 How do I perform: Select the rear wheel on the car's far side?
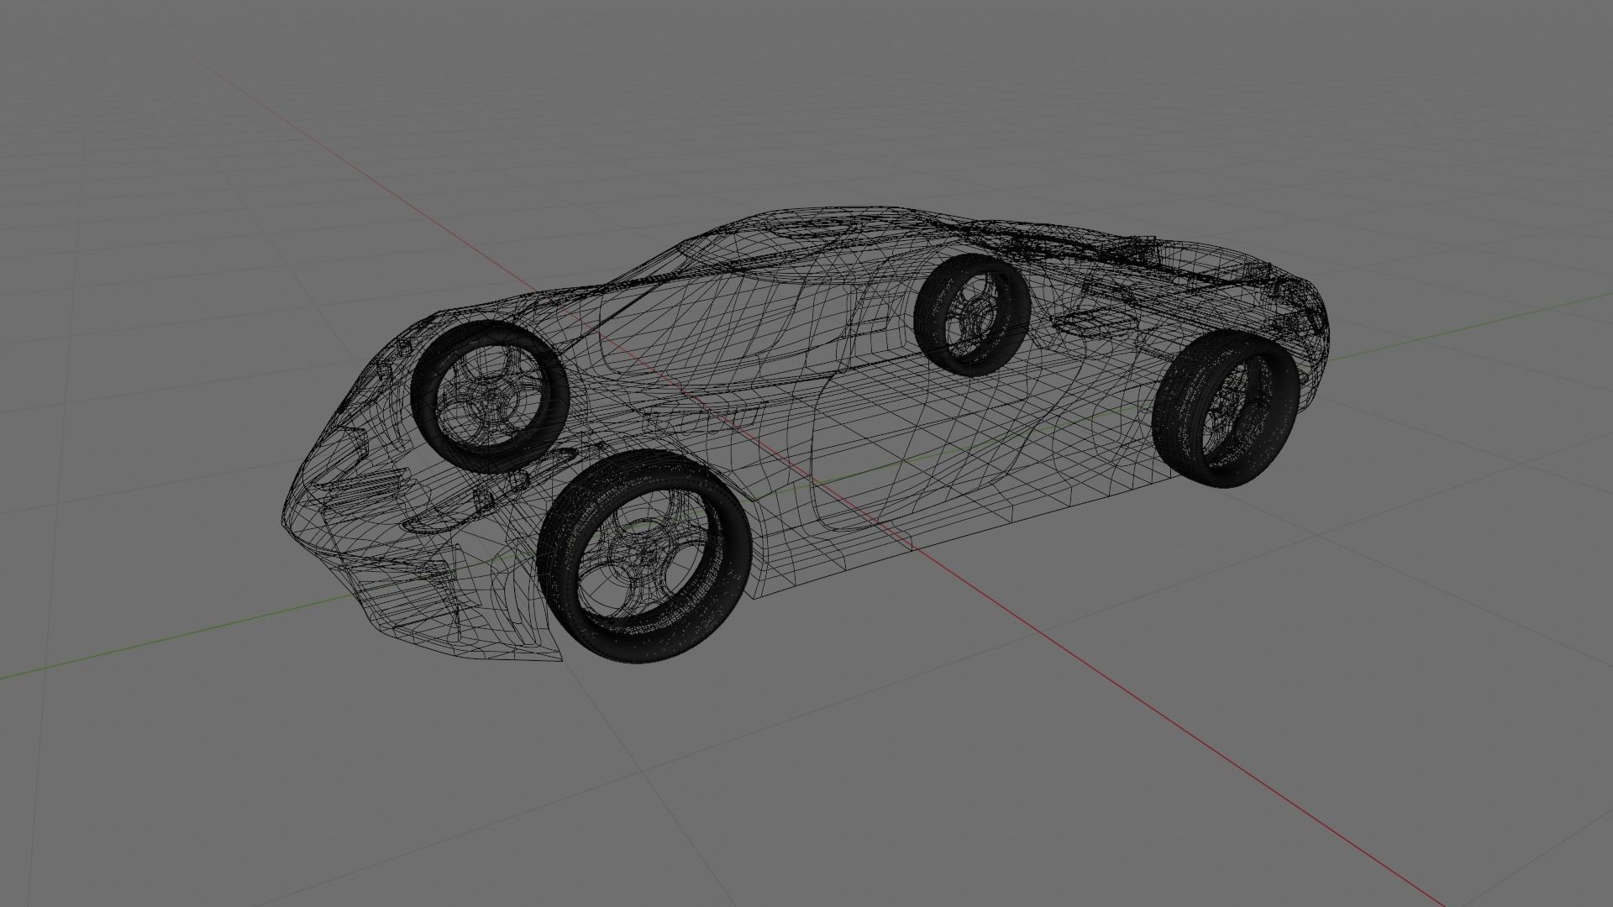click(x=973, y=315)
